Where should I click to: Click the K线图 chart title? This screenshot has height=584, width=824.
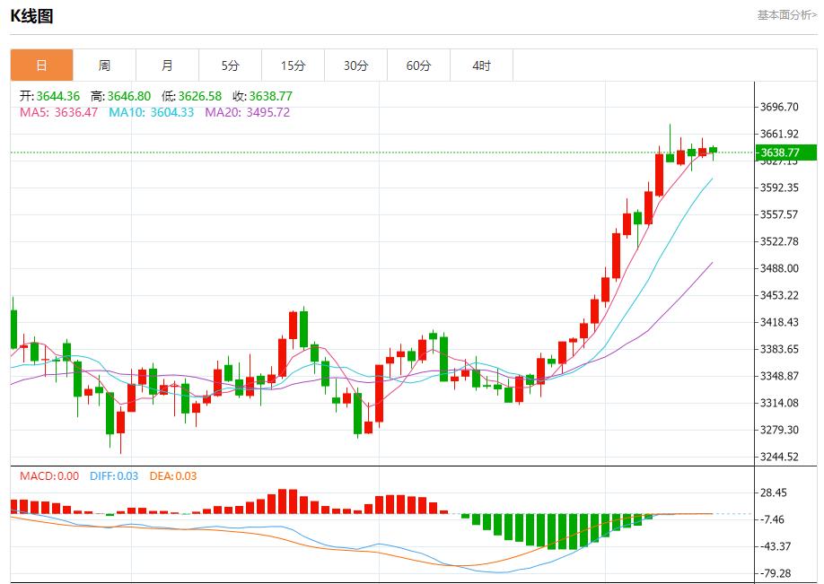pyautogui.click(x=31, y=14)
